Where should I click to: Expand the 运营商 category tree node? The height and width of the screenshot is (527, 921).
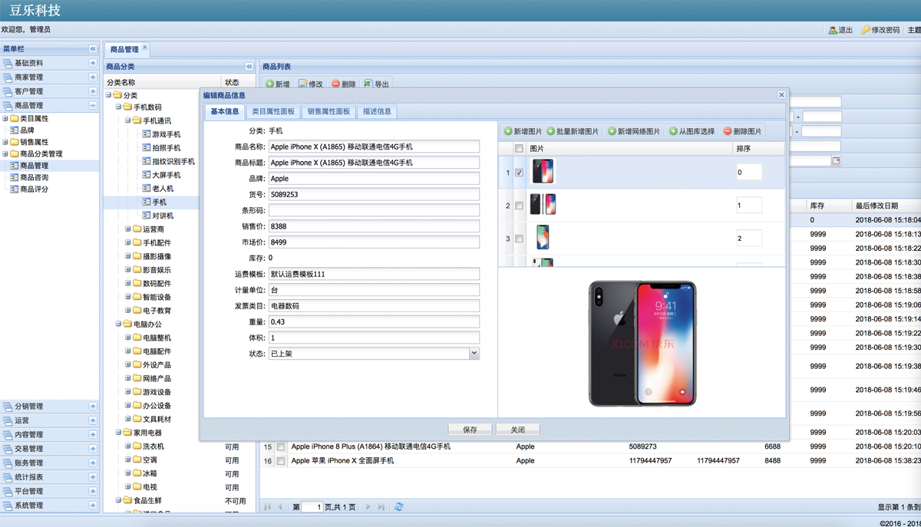[128, 229]
